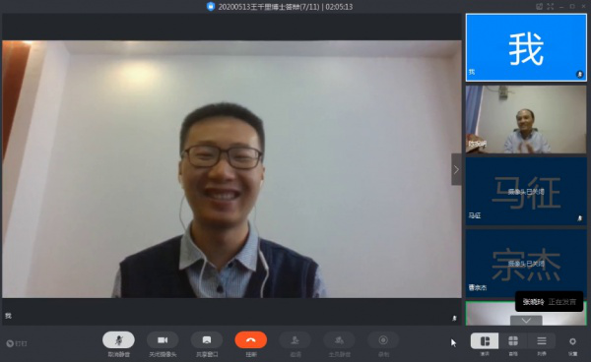The image size is (591, 362).
Task: Click the fullscreen icon in title bar
Action: point(551,7)
